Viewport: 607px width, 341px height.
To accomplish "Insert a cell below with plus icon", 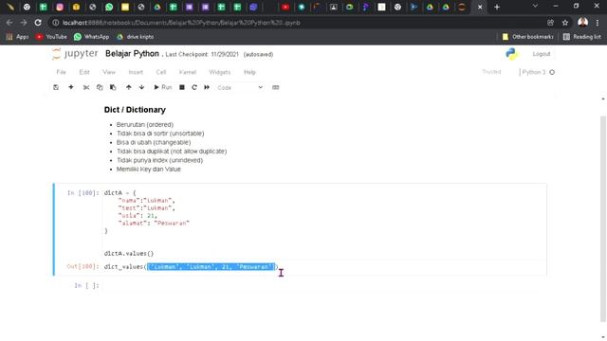I will (x=71, y=87).
